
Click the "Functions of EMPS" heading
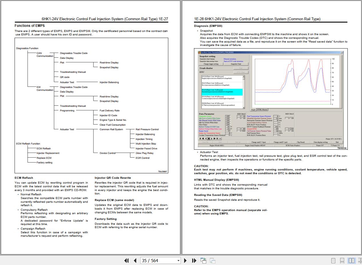(30, 26)
